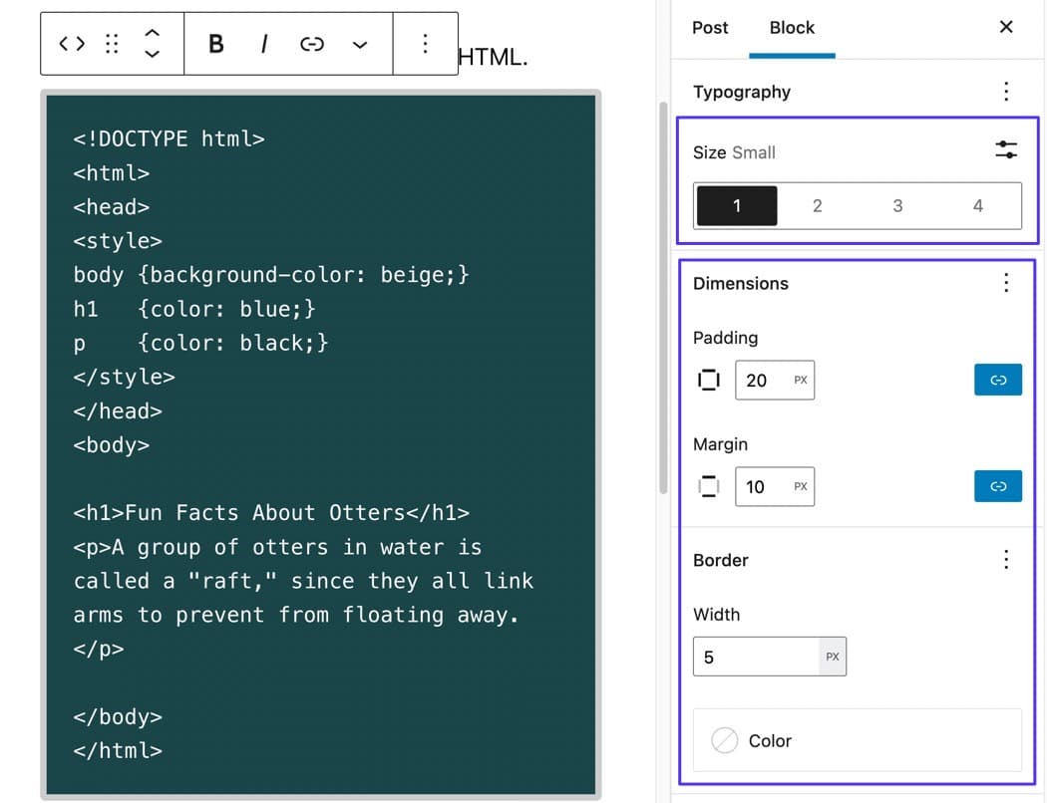
Task: Open the border Color picker
Action: [x=857, y=740]
